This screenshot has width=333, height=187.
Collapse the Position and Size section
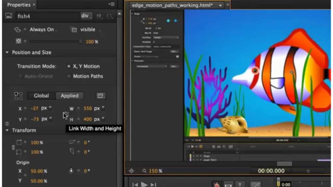pos(7,53)
